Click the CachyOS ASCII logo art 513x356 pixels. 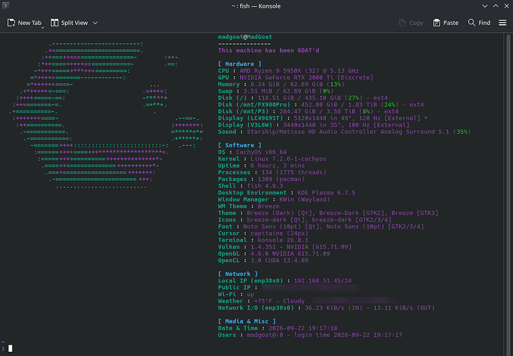[x=106, y=115]
